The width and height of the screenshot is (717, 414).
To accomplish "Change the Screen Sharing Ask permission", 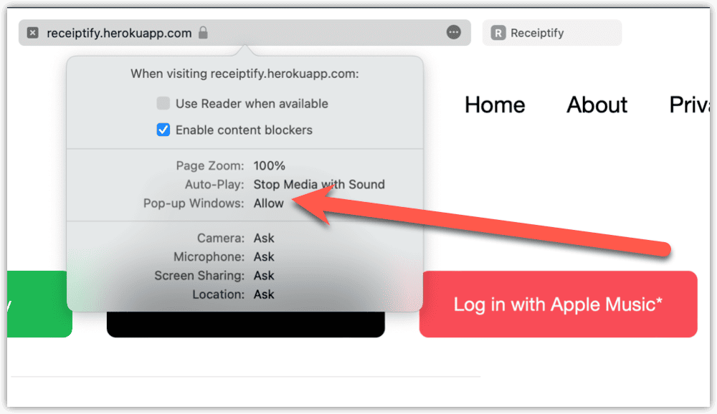I will tap(264, 276).
